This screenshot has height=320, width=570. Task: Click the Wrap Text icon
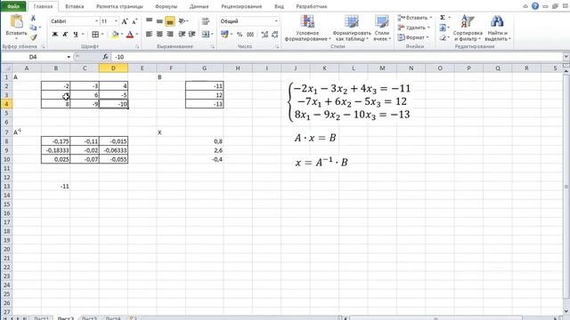click(206, 21)
